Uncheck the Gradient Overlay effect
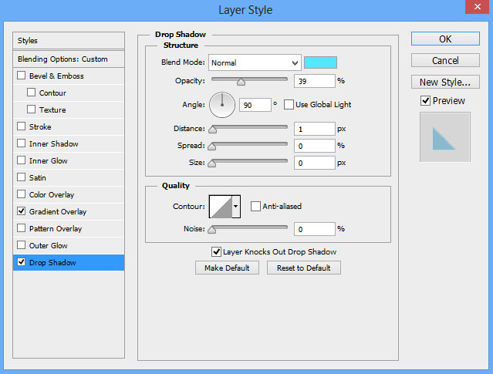The height and width of the screenshot is (374, 493). point(22,211)
